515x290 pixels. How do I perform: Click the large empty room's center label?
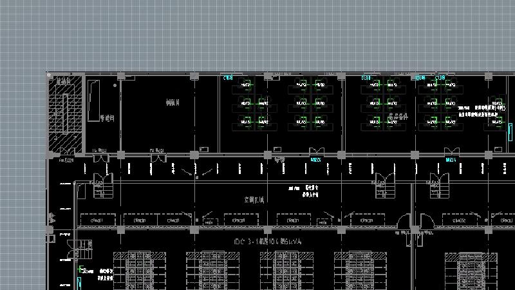coord(172,102)
